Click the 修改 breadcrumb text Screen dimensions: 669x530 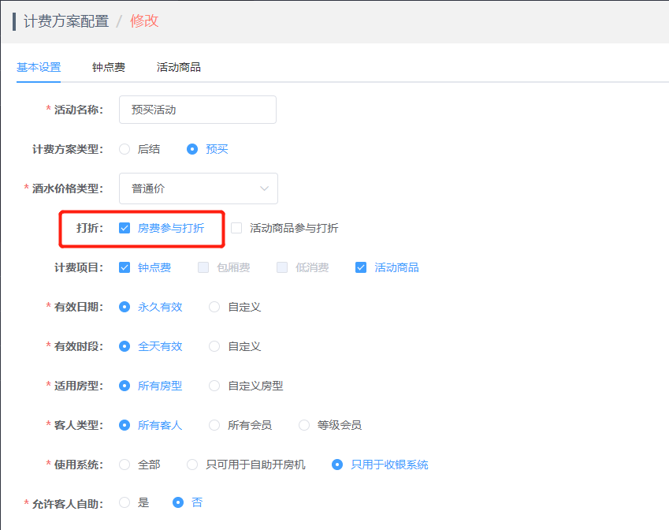coord(144,21)
